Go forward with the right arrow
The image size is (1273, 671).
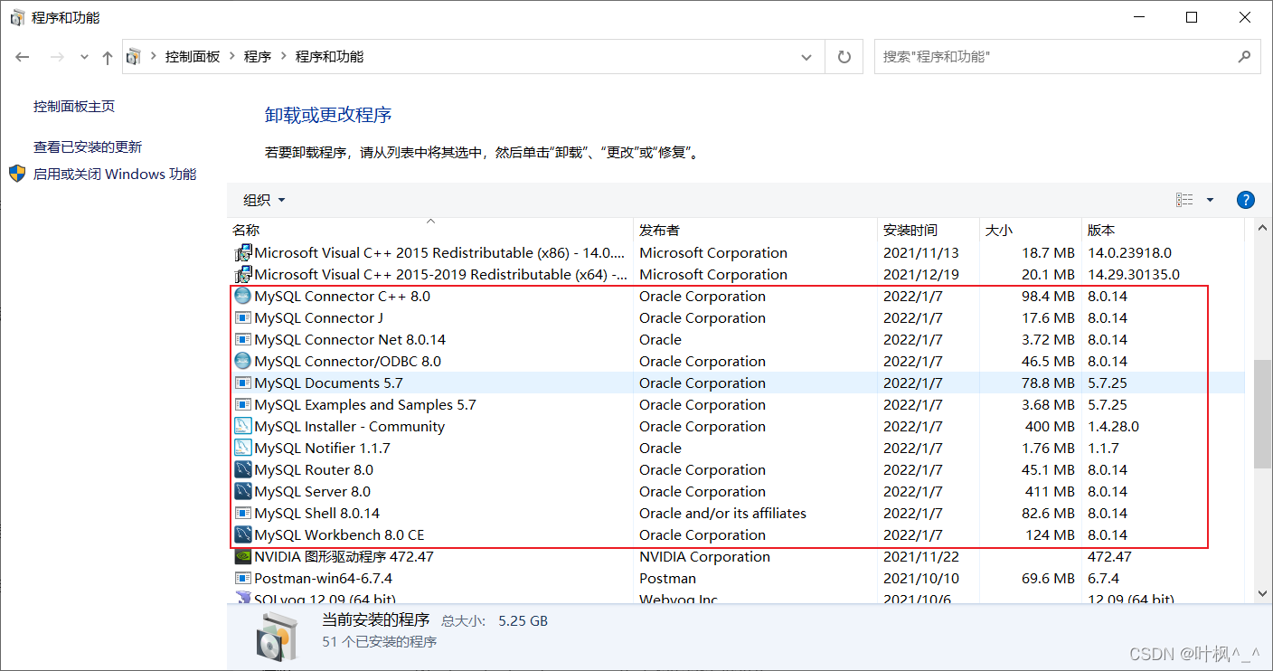[57, 57]
